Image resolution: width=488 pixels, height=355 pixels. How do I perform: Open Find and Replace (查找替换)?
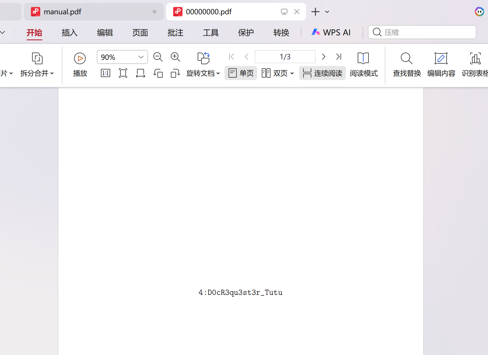(x=407, y=65)
